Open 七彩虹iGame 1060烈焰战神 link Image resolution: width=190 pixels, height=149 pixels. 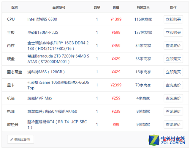coord(58,85)
